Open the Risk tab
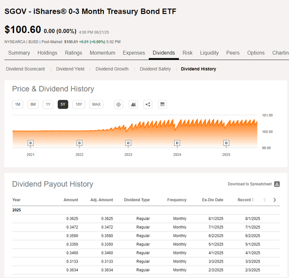289x278 pixels. [187, 53]
